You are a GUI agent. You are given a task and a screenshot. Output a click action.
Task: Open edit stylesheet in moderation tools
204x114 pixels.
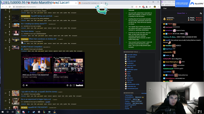131,57
